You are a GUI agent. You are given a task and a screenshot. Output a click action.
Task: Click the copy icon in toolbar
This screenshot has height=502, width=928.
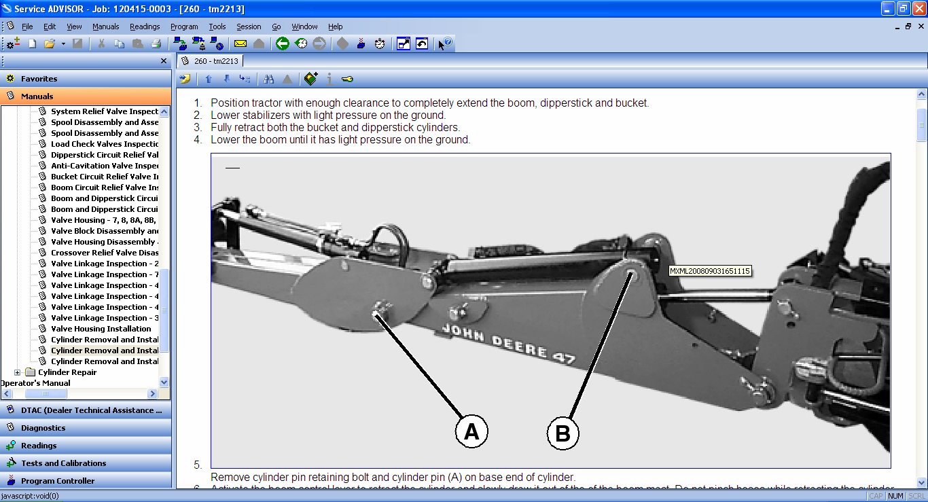(120, 43)
